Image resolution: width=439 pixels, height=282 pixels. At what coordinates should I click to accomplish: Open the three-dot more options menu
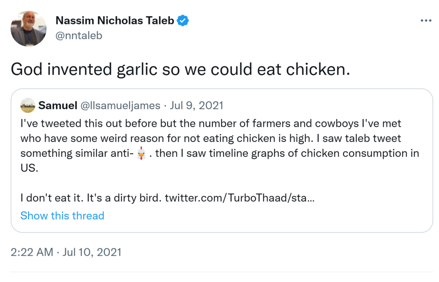(426, 21)
